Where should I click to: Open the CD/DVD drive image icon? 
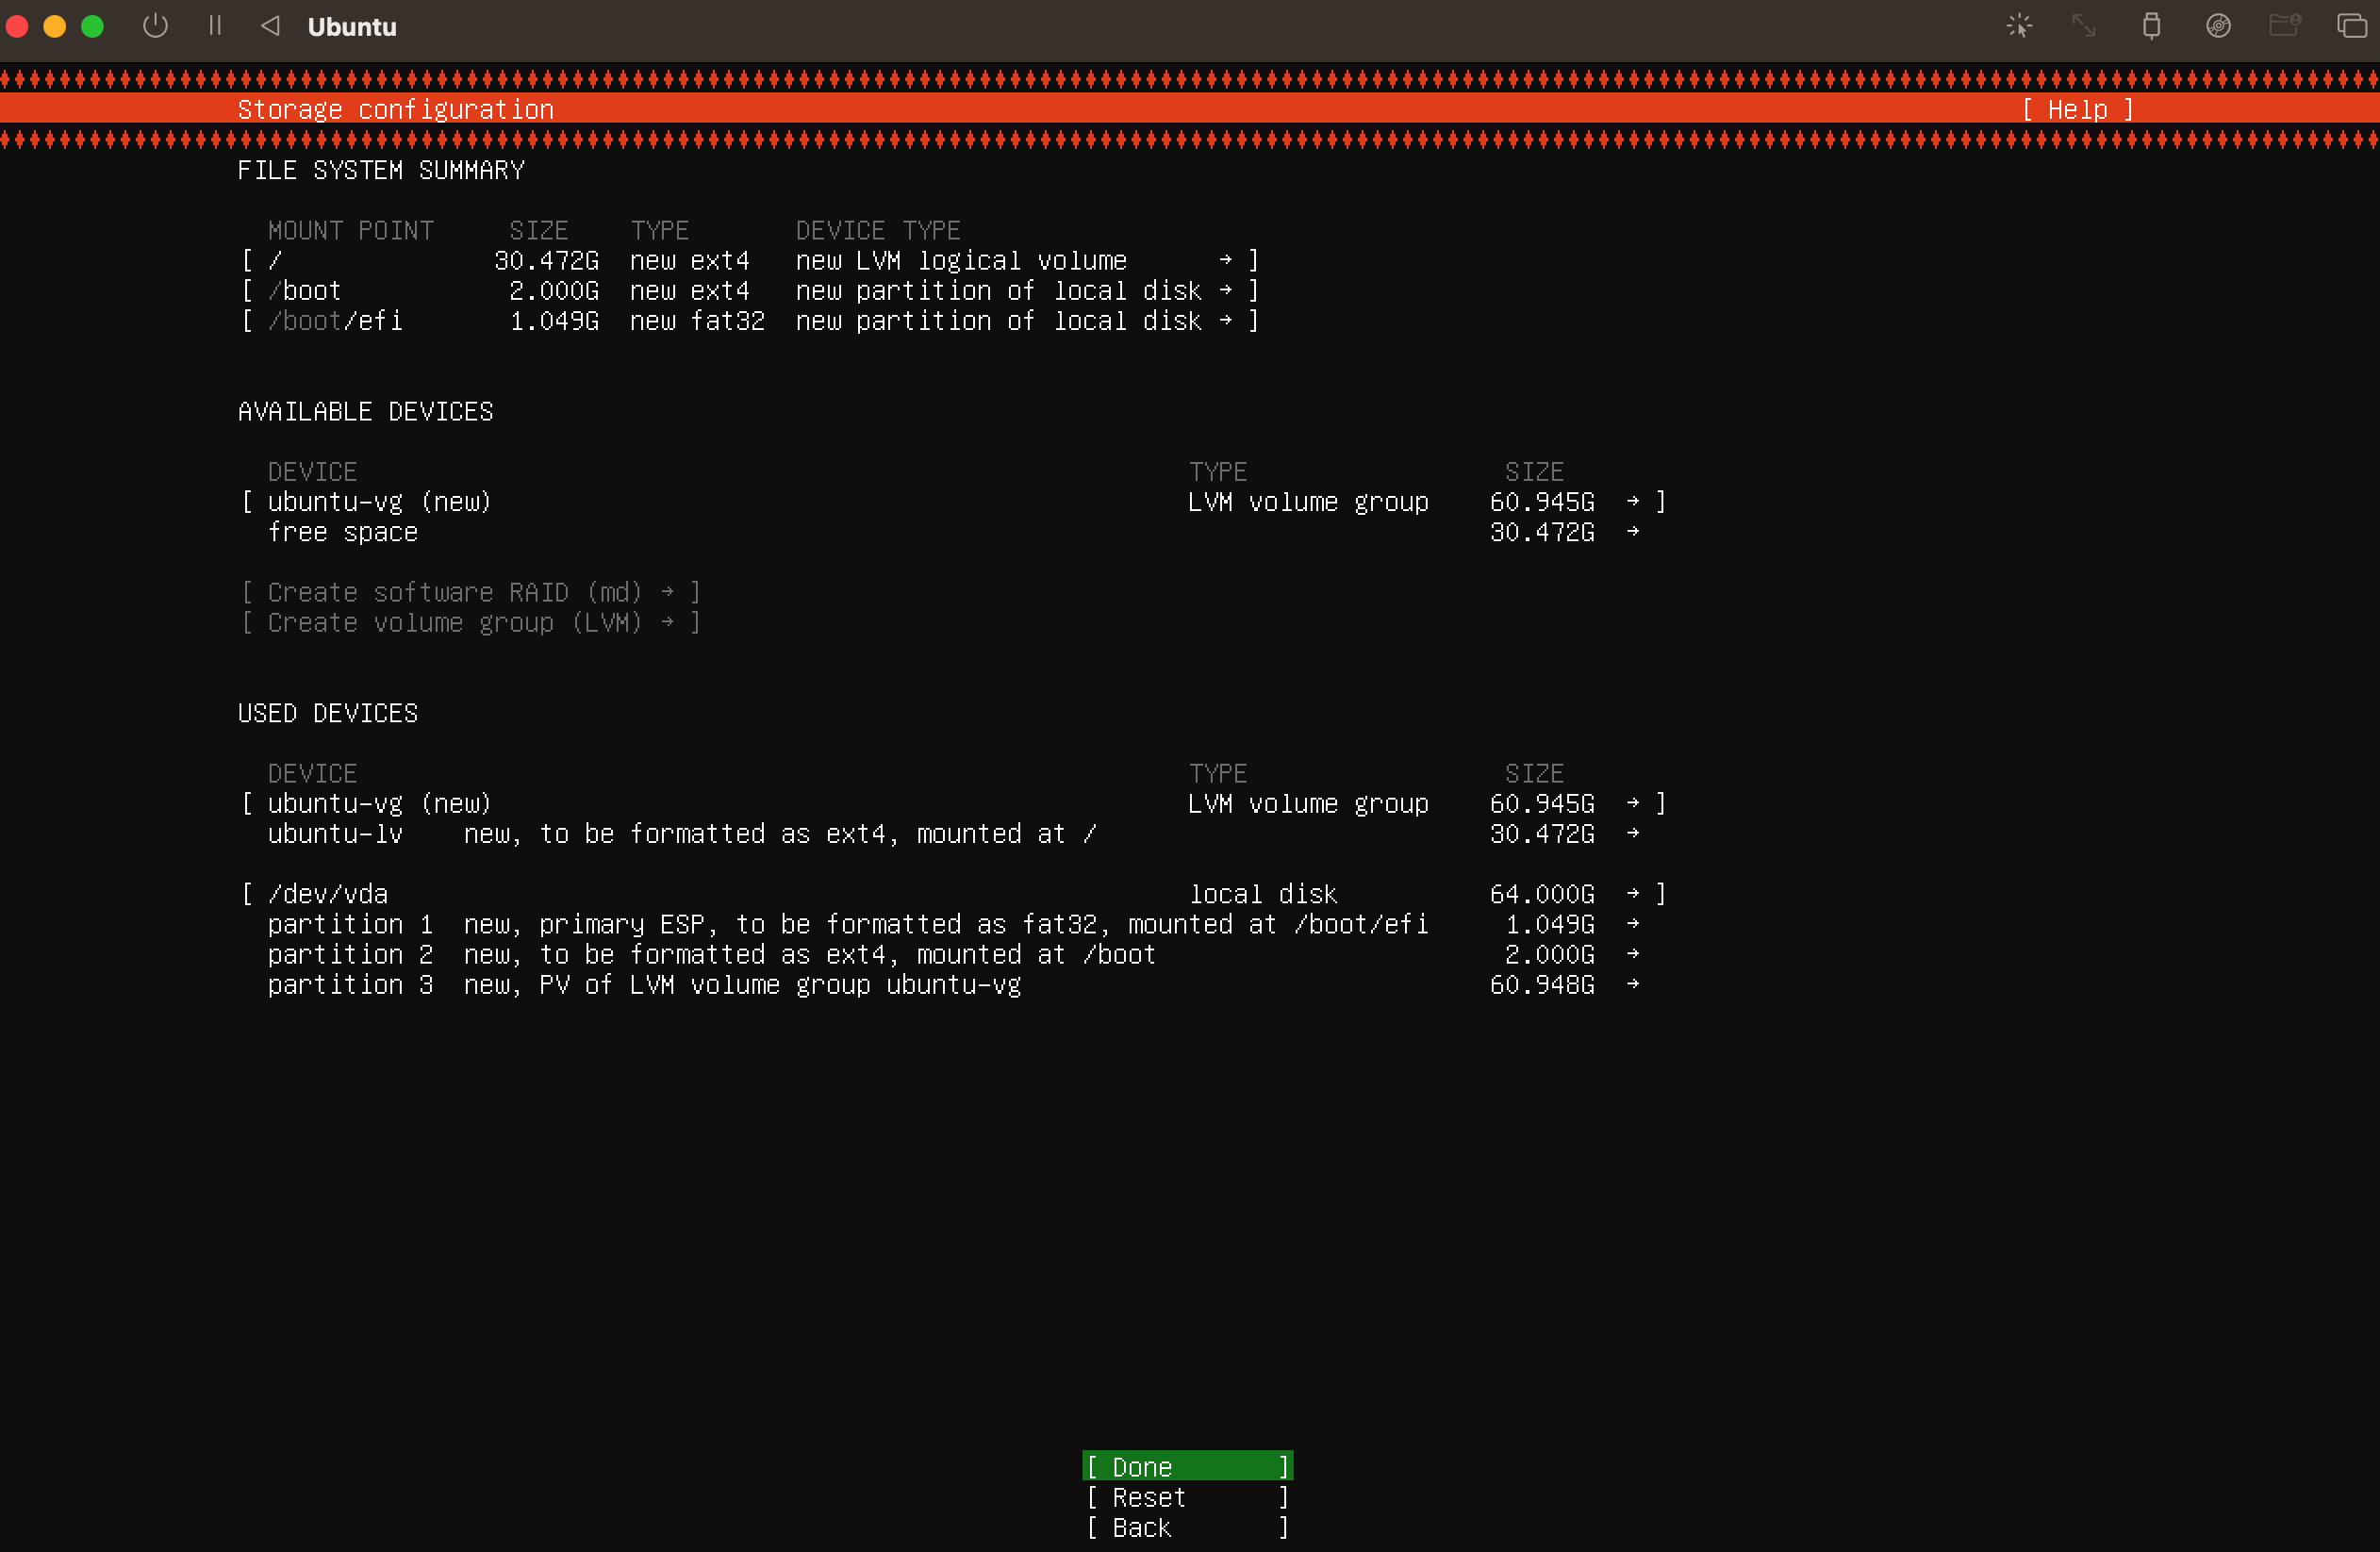[2218, 26]
